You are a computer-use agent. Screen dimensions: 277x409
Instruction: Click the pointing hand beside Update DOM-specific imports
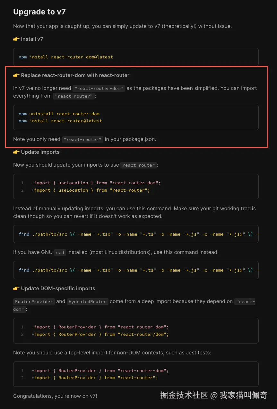pyautogui.click(x=16, y=289)
